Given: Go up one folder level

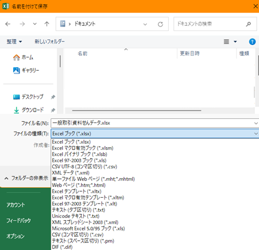Looking at the screenshot, I should click(x=47, y=24).
